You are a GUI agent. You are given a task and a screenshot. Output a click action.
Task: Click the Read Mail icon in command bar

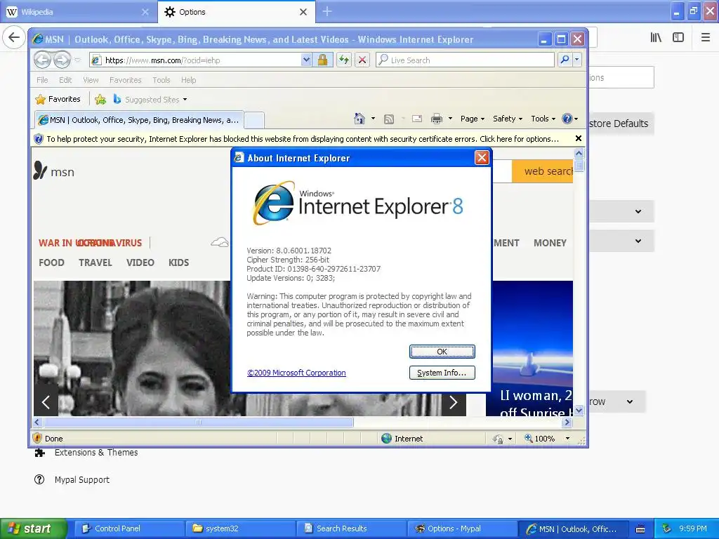[417, 119]
